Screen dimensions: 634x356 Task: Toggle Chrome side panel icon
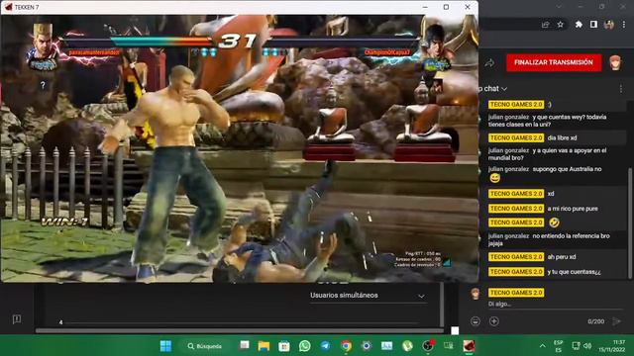(593, 25)
